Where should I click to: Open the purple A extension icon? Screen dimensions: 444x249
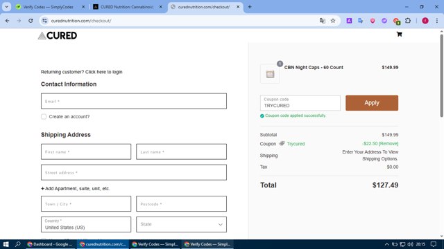click(x=349, y=21)
